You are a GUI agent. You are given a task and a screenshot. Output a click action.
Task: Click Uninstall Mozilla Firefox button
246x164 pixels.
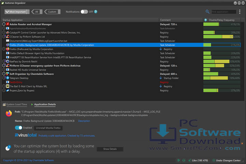[x=48, y=128]
